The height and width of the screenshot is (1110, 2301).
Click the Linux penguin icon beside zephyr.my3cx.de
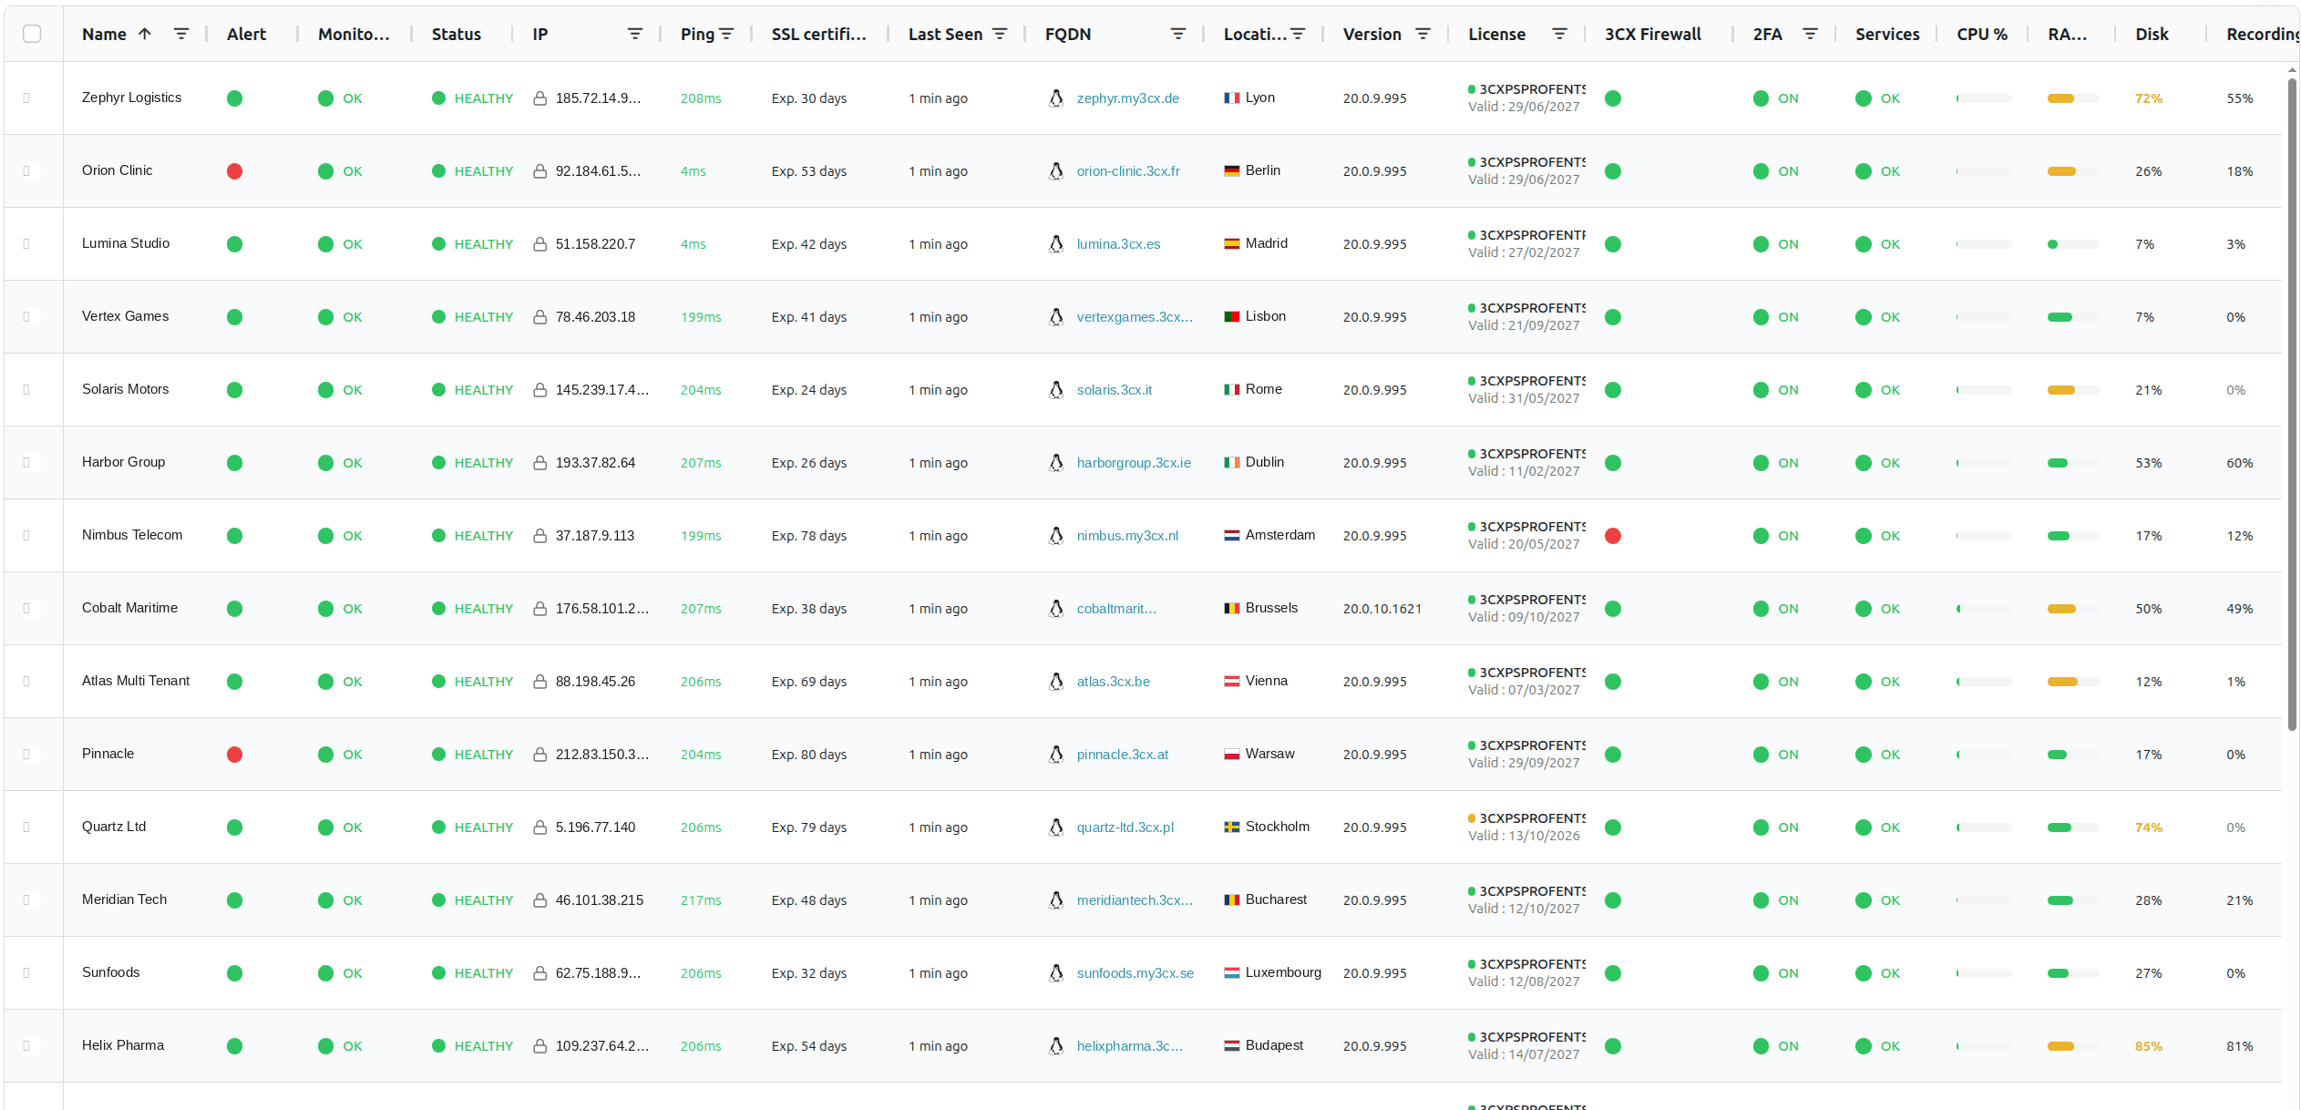pos(1056,98)
